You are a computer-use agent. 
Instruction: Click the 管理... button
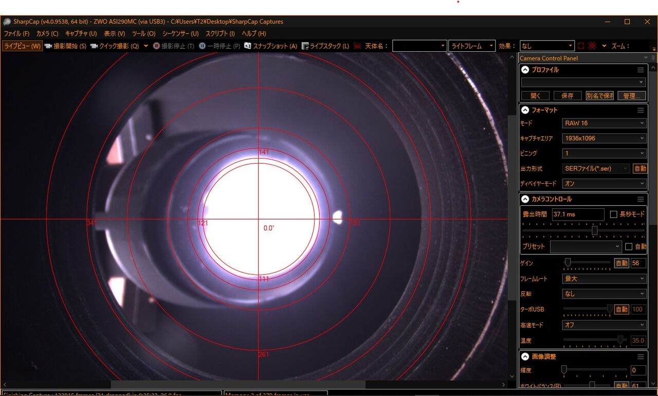tap(631, 96)
